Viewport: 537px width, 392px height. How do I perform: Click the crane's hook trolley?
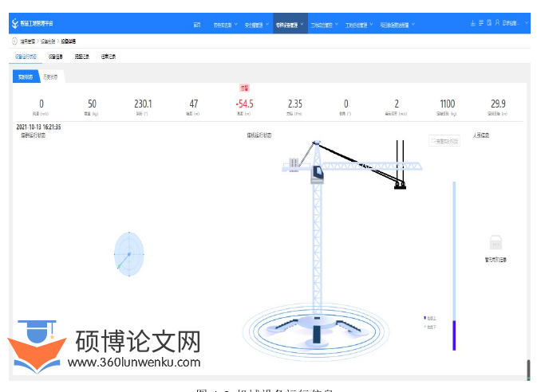[400, 186]
